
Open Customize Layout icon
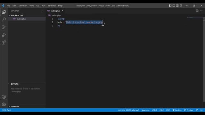(x=181, y=6)
